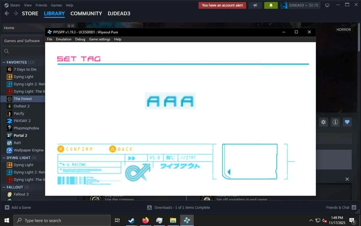Click the plus icon beside Add a Game
The height and width of the screenshot is (226, 361).
pos(7,207)
